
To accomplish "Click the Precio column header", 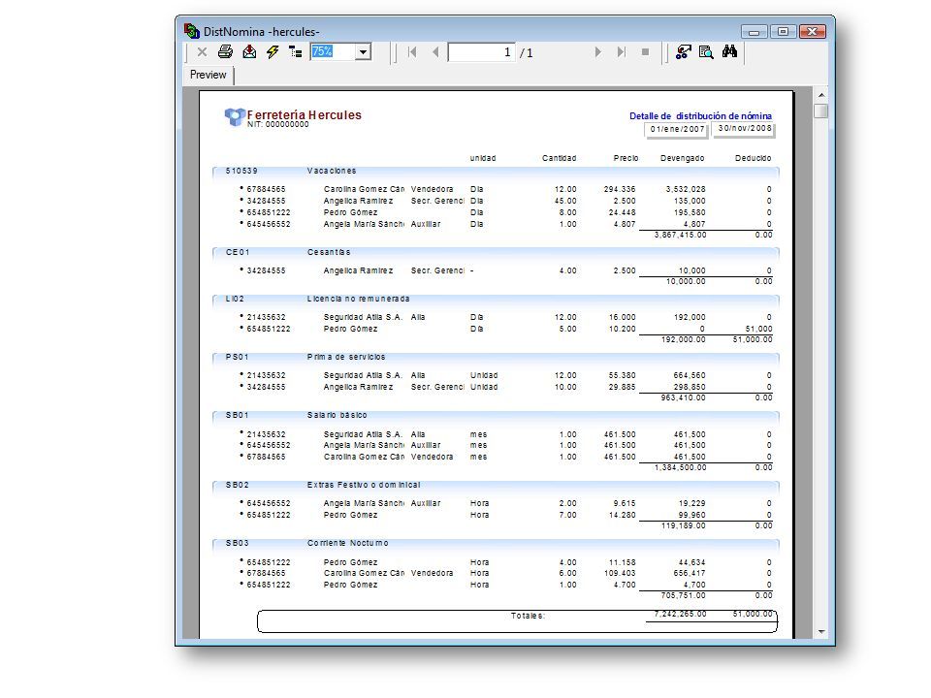I will 626,158.
